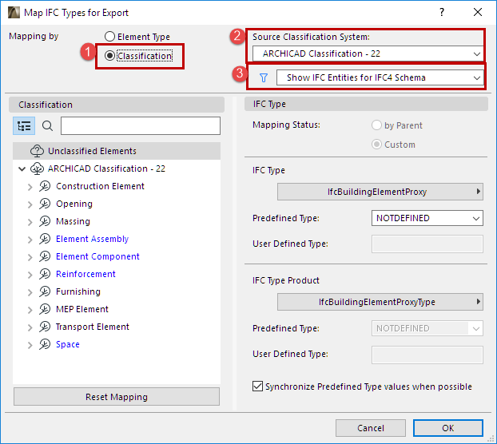Click Reset Mapping button
This screenshot has width=497, height=444.
(x=117, y=397)
